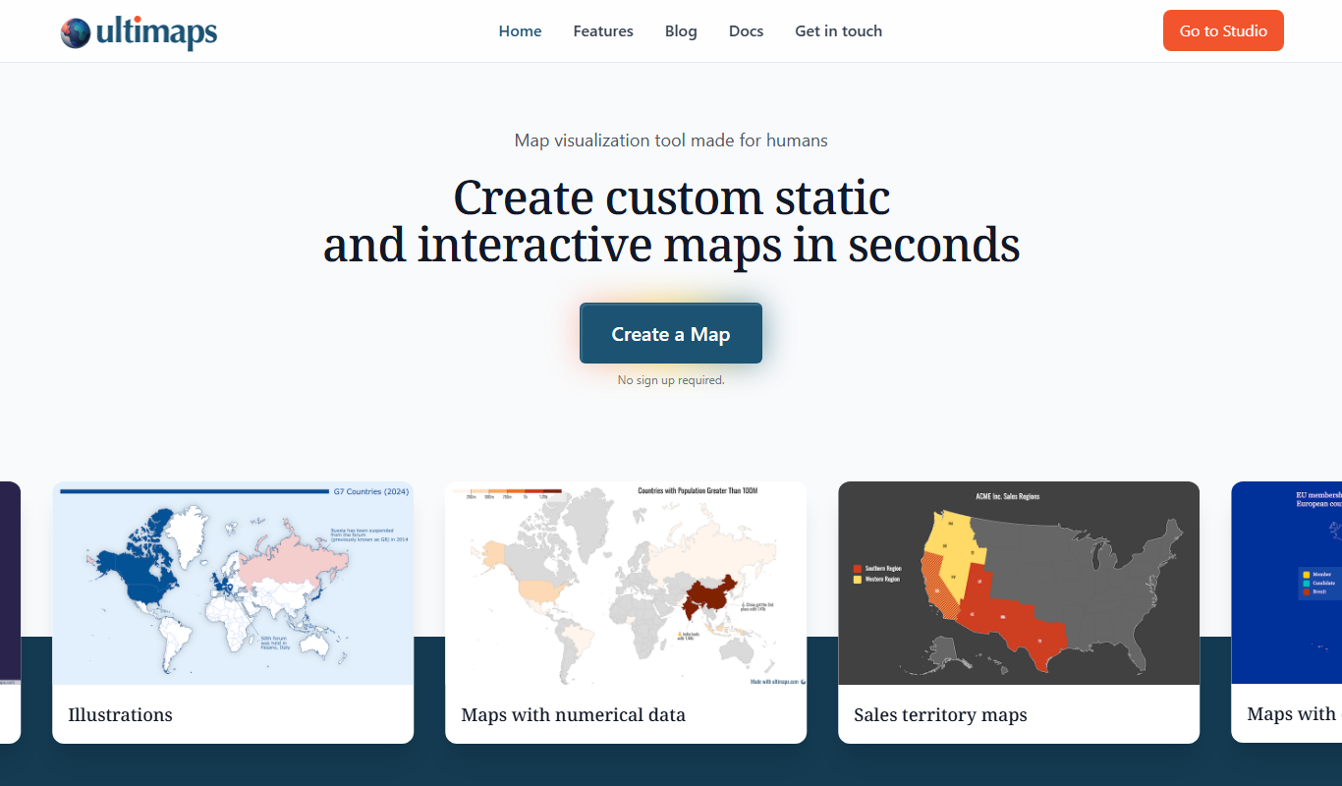
Task: Open the G7 Countries map thumbnail
Action: (x=233, y=583)
